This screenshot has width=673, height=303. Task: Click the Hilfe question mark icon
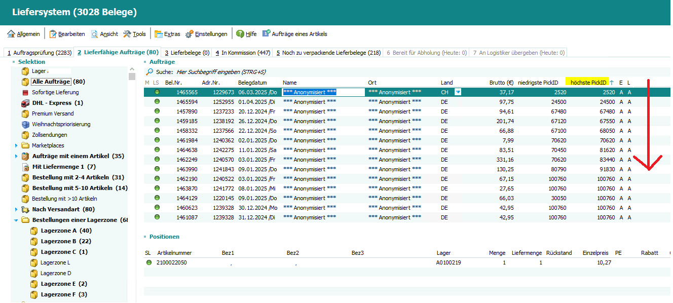pyautogui.click(x=240, y=34)
